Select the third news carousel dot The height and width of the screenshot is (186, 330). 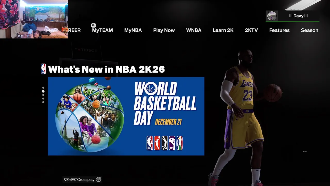[43, 95]
